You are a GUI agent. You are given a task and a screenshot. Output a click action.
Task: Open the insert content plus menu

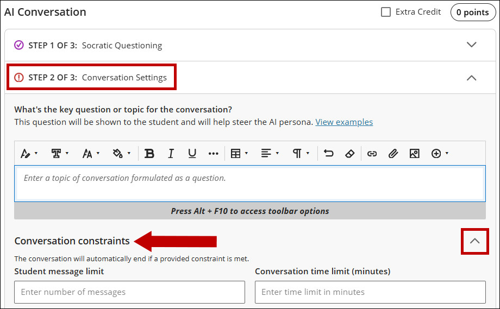(440, 154)
